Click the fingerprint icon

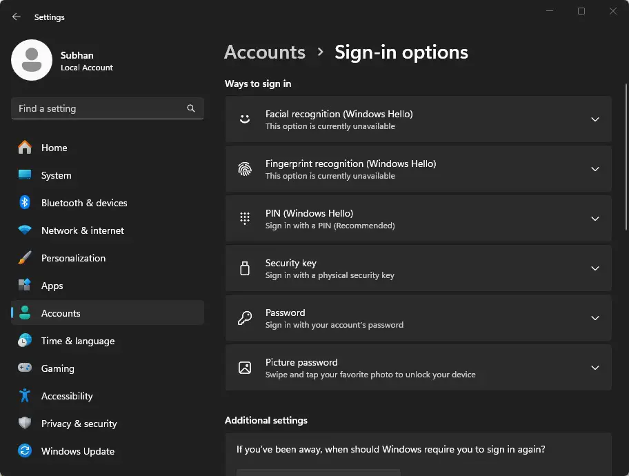pyautogui.click(x=245, y=169)
